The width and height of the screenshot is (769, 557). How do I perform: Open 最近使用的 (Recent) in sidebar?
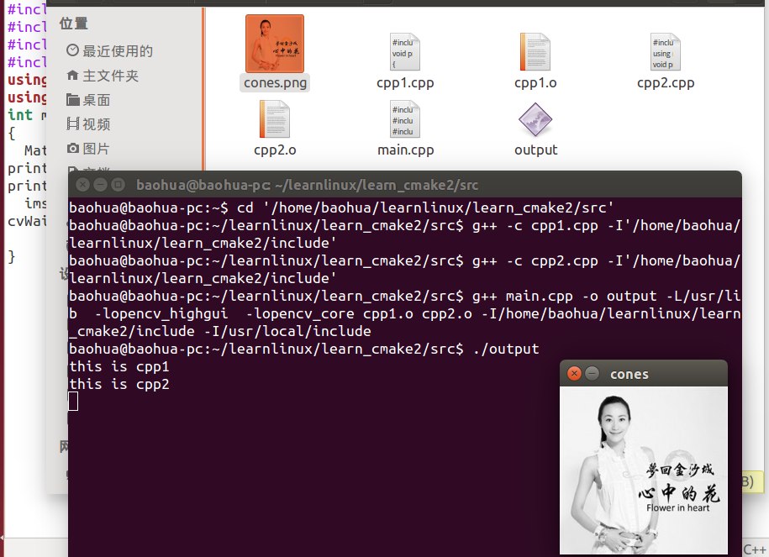(117, 51)
